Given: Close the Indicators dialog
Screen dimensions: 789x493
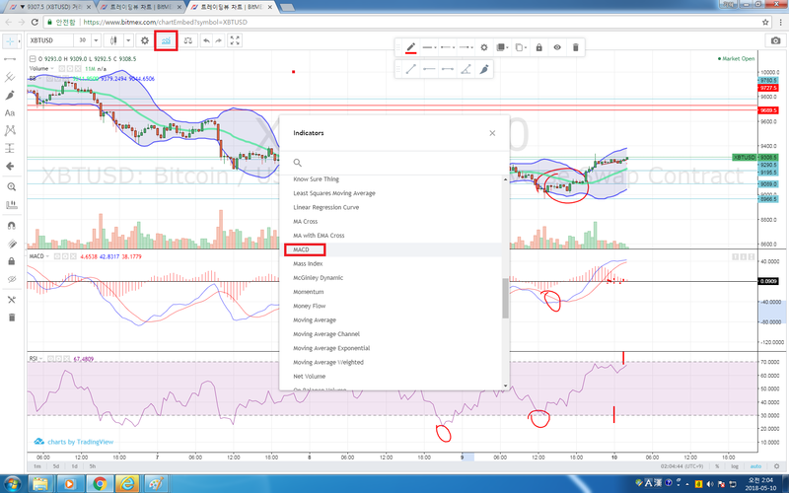Looking at the screenshot, I should 492,133.
